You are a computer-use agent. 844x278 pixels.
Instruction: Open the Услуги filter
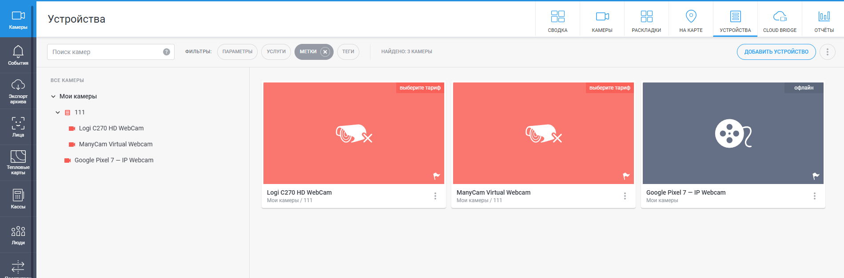[276, 52]
